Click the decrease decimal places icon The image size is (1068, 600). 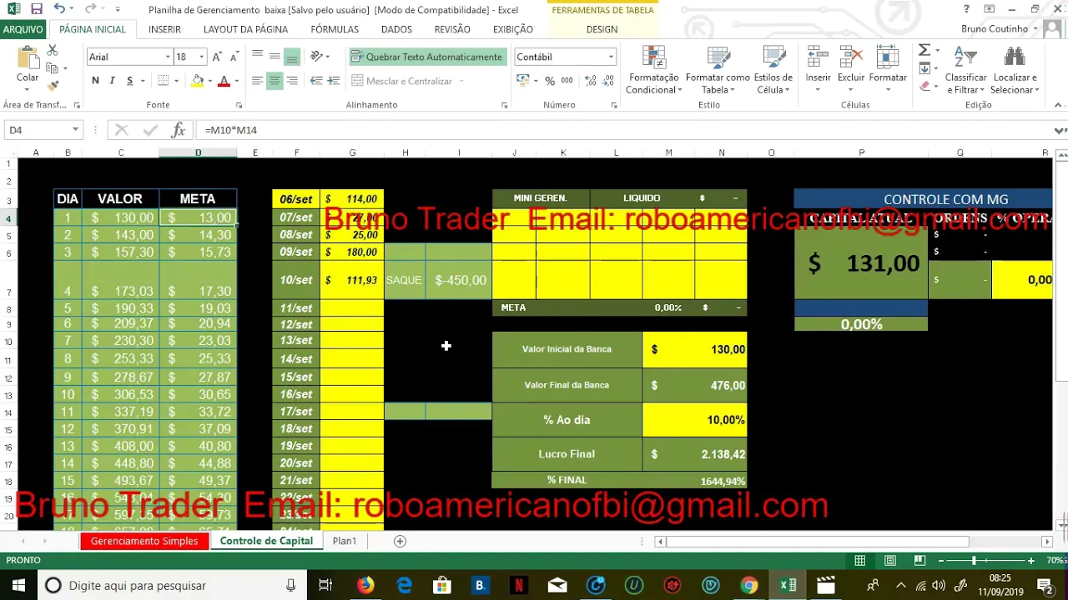[x=610, y=81]
